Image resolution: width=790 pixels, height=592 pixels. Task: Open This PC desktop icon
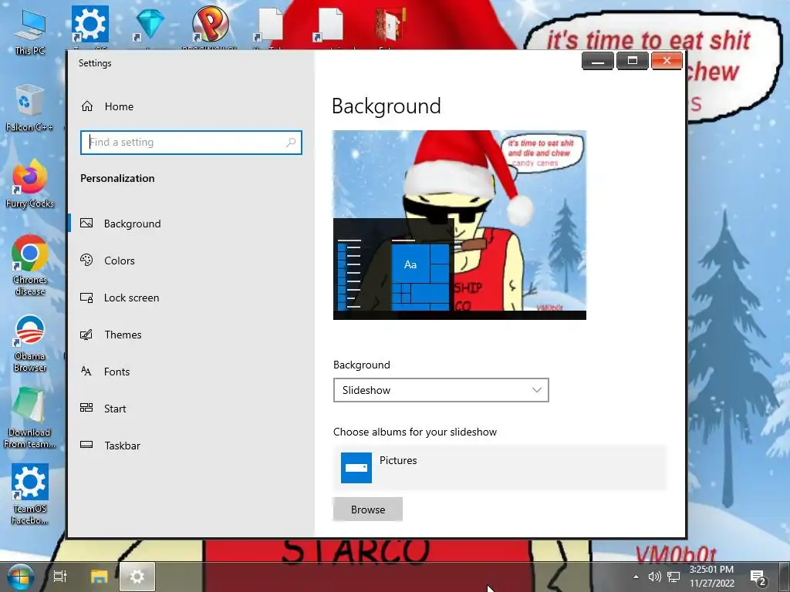(x=30, y=32)
